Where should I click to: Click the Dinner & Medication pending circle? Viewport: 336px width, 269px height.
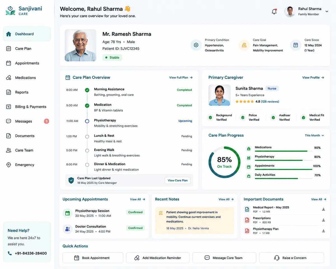pos(87,164)
